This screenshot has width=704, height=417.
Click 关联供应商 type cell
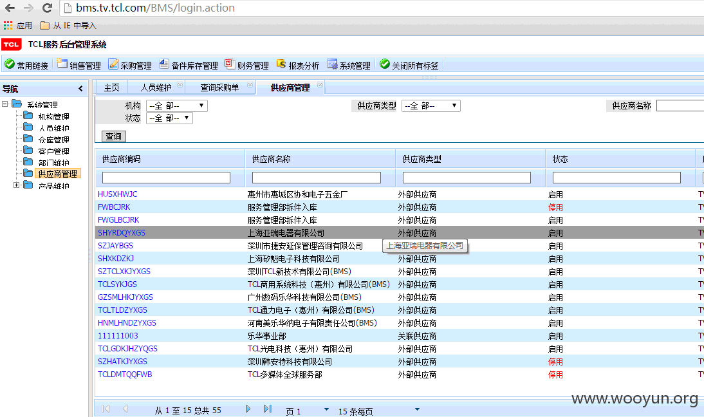click(417, 336)
